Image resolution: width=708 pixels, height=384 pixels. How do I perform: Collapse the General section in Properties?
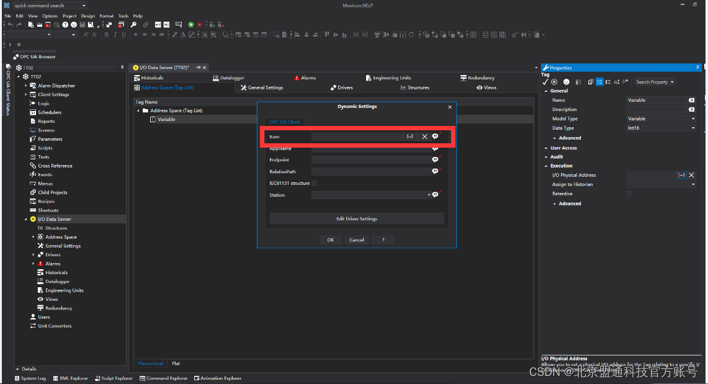pos(546,91)
